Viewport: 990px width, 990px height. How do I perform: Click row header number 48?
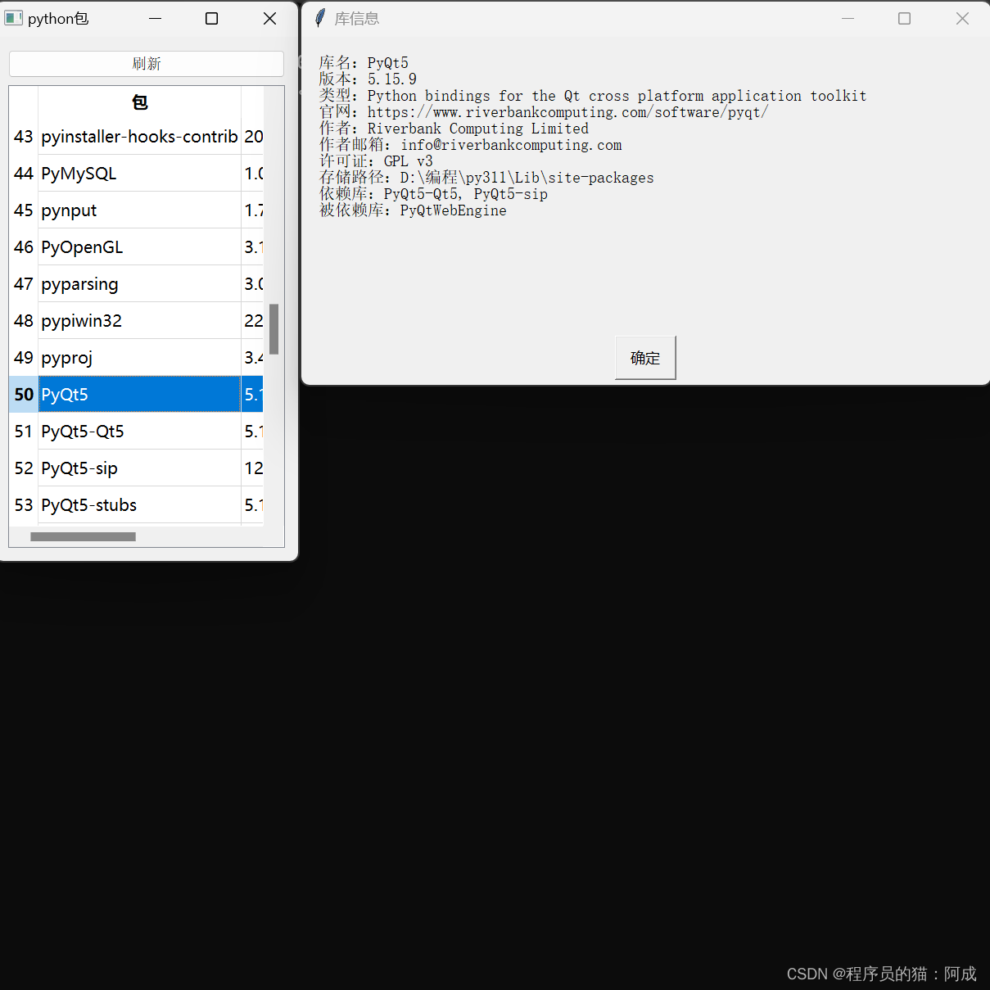tap(24, 321)
